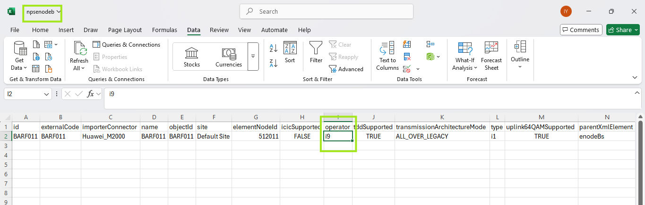Convert selection to Currencies data type
The image size is (645, 205).
[x=229, y=57]
